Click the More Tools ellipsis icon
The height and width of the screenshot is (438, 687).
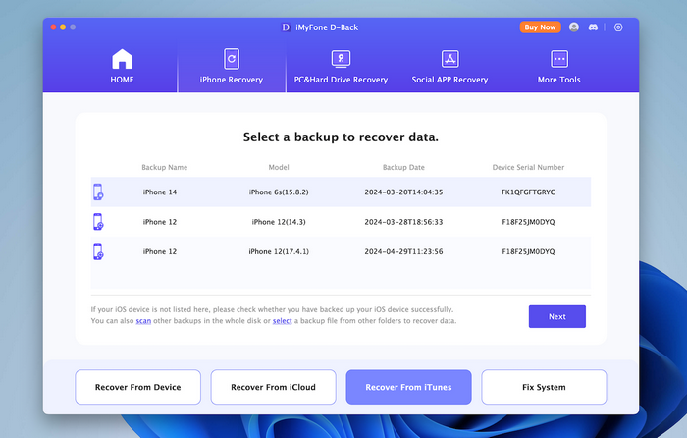click(x=559, y=59)
